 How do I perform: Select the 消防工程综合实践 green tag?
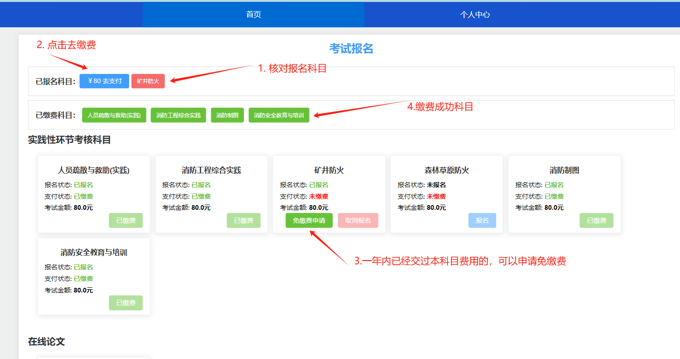tap(178, 115)
